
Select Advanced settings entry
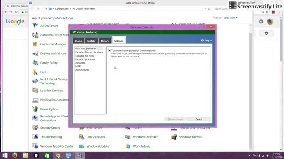80,63
